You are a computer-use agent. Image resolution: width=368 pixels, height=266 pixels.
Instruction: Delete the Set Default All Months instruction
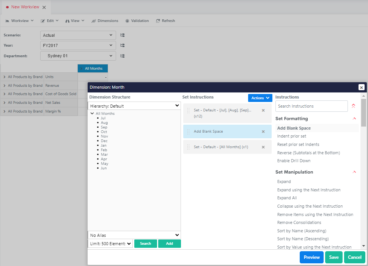pos(263,147)
